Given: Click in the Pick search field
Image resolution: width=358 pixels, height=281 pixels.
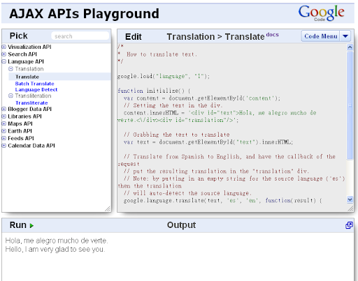Looking at the screenshot, I should pyautogui.click(x=80, y=36).
